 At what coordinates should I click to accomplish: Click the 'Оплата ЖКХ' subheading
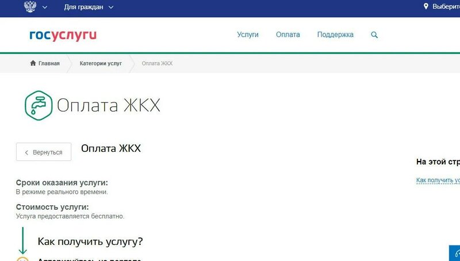point(111,148)
